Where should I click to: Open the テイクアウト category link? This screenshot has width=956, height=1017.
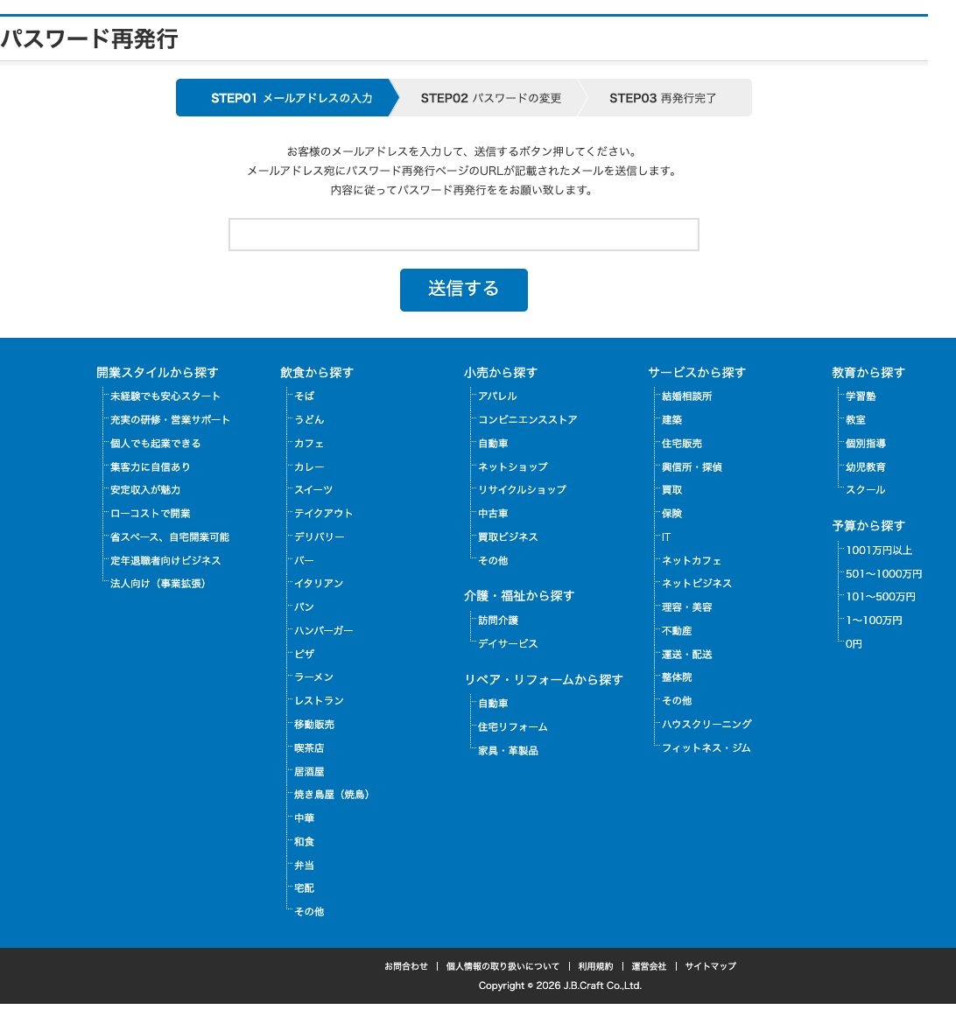pos(324,513)
